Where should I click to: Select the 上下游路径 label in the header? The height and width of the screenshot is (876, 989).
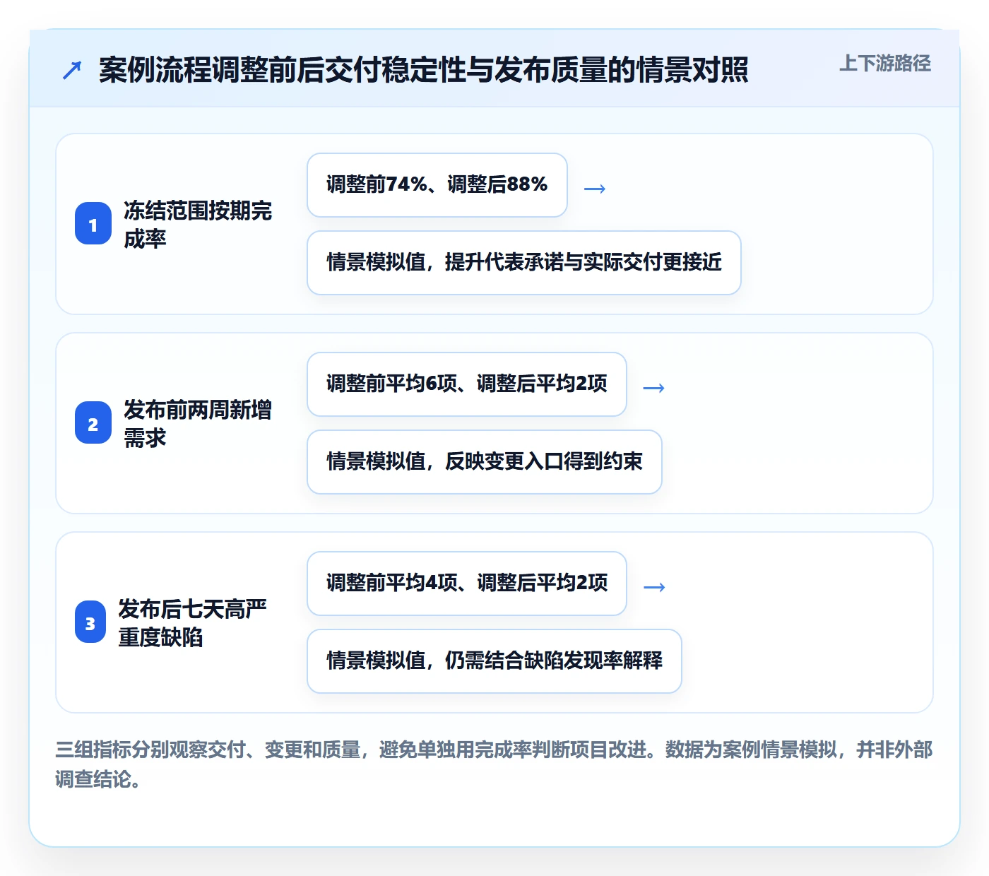pyautogui.click(x=885, y=64)
